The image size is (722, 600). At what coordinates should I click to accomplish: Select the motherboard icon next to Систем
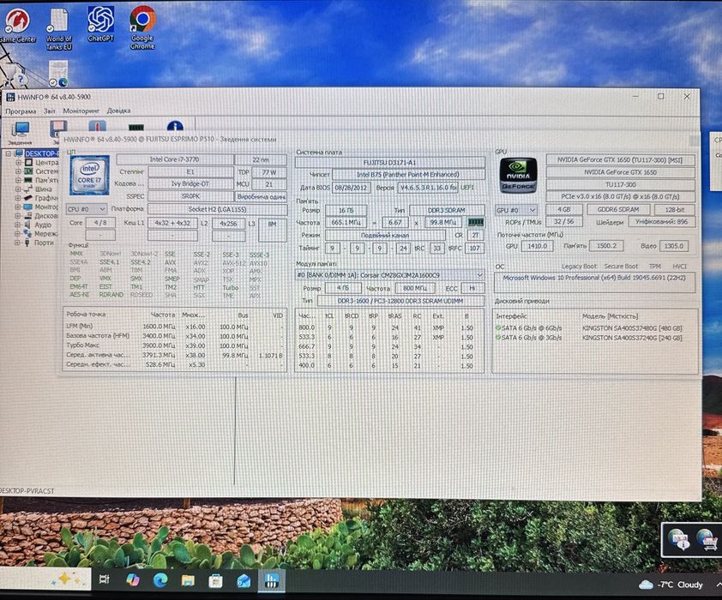click(28, 171)
